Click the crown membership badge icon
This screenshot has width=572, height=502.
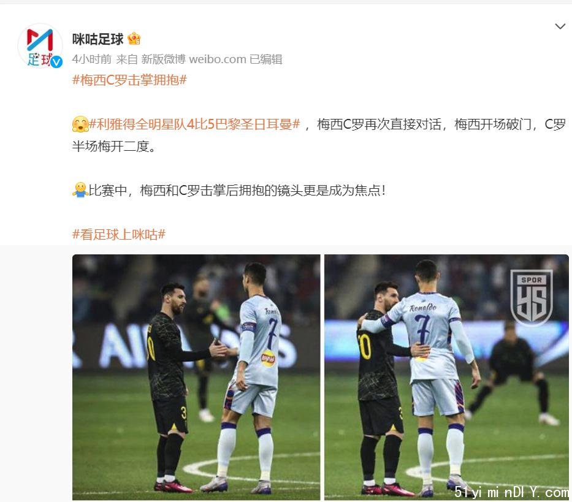click(x=134, y=39)
